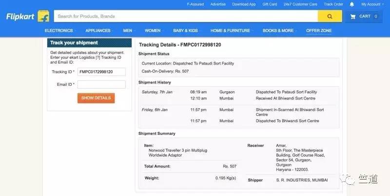This screenshot has width=390, height=196.
Task: Click the shopping cart icon
Action: (x=352, y=16)
